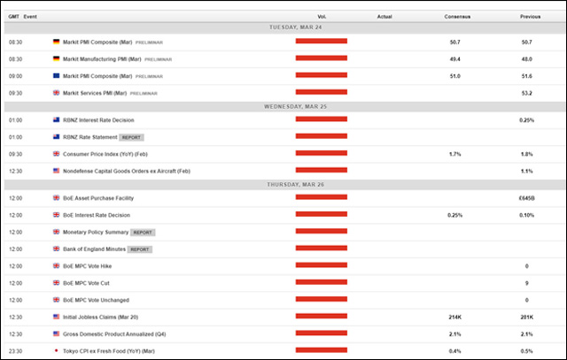Screen dimensions: 567x360
Task: Click German flag beside Markit Manufacturing PMI
Action: 56,58
